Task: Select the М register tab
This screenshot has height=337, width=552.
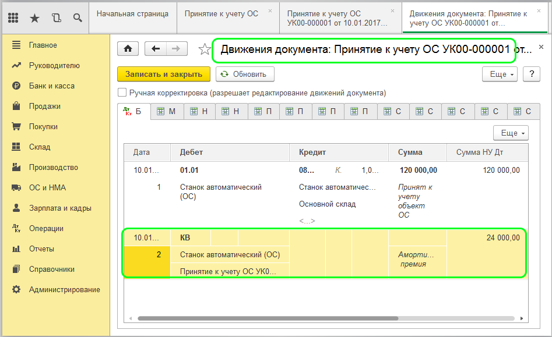Action: [167, 111]
